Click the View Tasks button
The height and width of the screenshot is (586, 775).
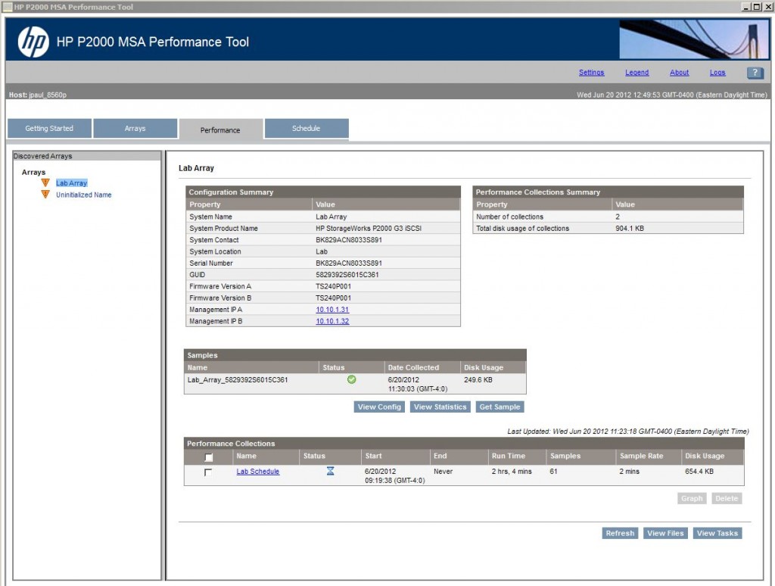tap(717, 533)
